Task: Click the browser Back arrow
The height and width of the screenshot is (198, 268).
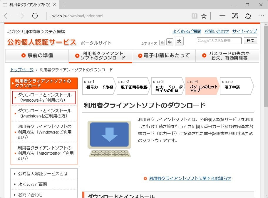Action: pos(7,16)
